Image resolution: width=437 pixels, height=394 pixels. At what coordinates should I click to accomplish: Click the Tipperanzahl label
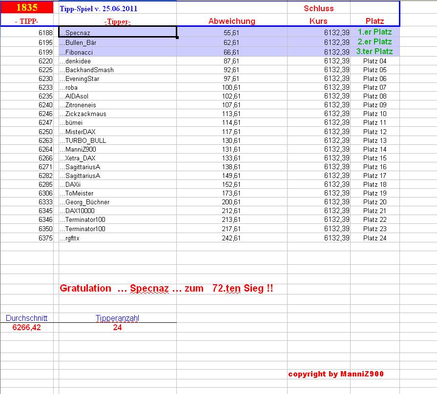117,318
